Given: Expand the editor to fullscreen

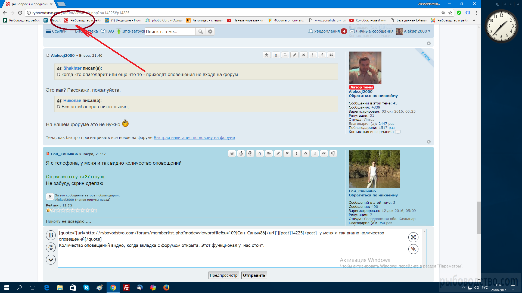Looking at the screenshot, I should [x=413, y=237].
